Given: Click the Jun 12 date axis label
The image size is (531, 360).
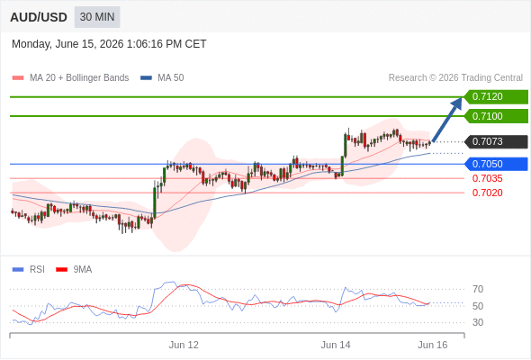Looking at the screenshot, I should click(x=184, y=345).
